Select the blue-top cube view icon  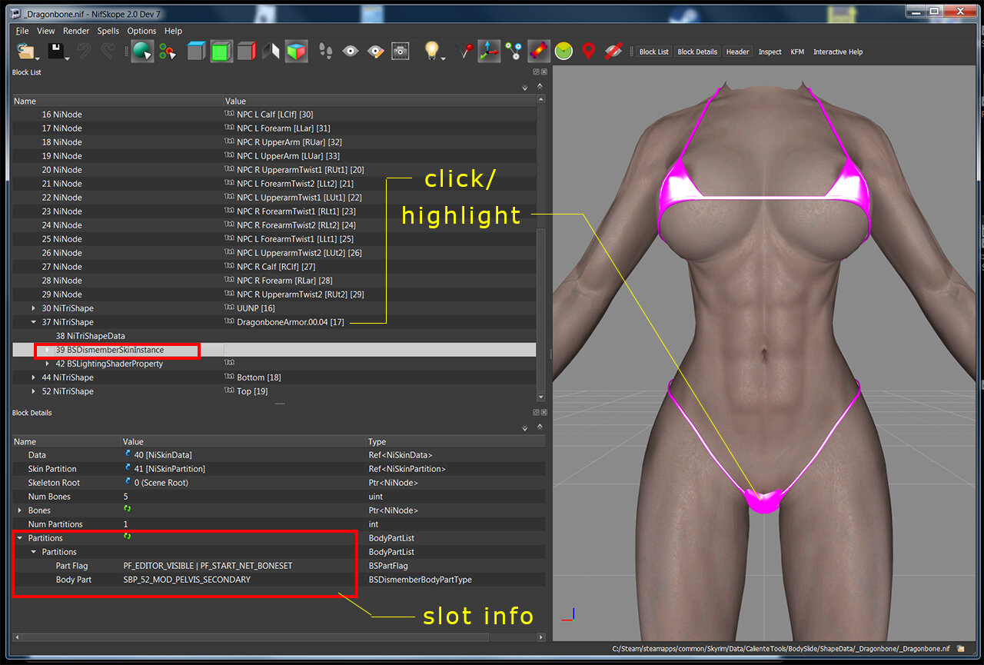tap(196, 52)
